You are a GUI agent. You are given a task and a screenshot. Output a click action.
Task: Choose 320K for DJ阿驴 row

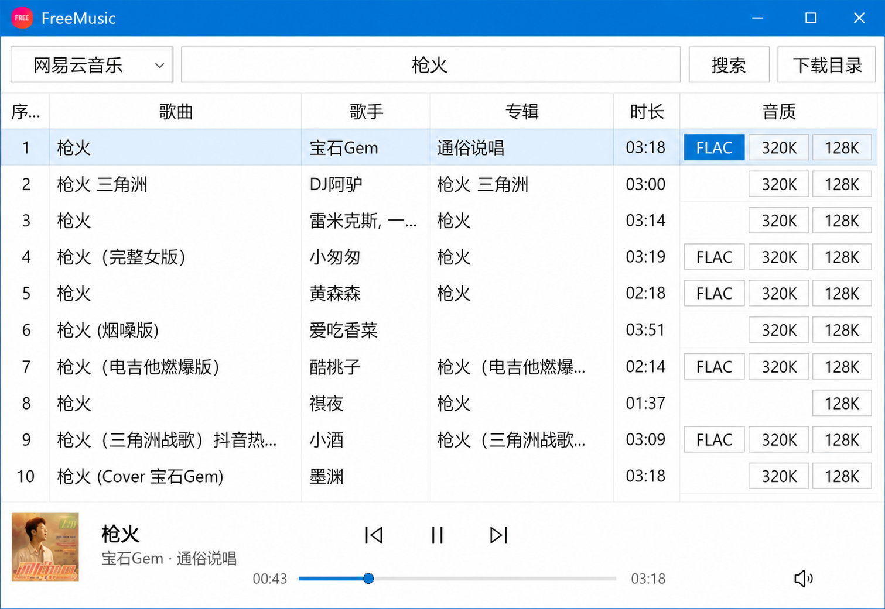779,184
